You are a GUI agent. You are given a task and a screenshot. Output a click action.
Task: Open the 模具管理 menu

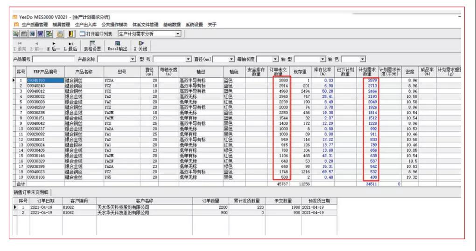pyautogui.click(x=61, y=25)
